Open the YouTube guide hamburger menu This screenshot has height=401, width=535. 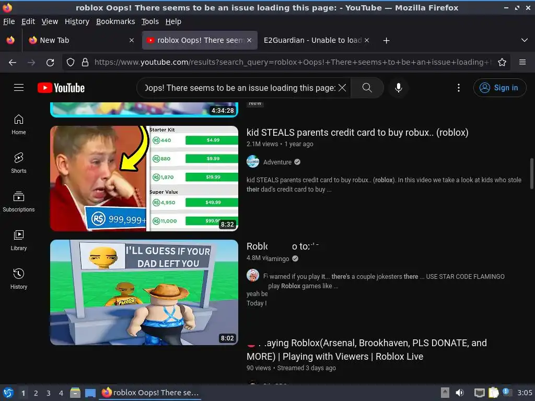[19, 88]
